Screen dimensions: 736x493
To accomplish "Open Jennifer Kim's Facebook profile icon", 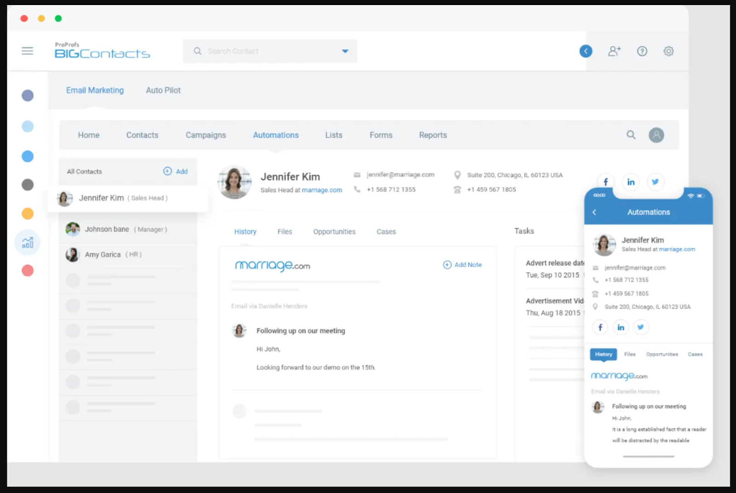I will pyautogui.click(x=605, y=182).
